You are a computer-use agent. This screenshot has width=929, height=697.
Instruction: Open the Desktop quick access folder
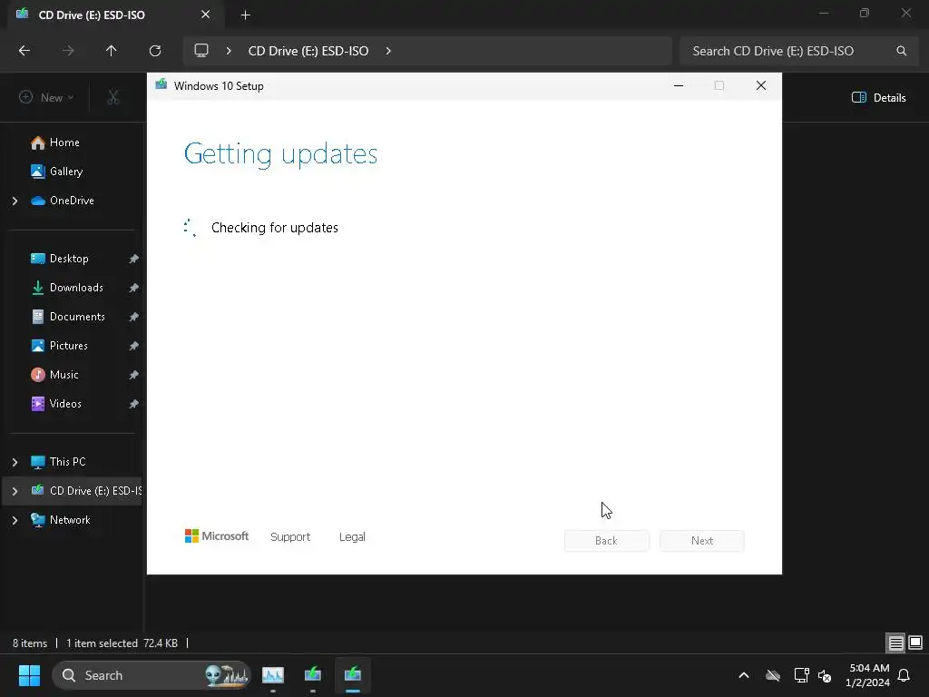click(x=69, y=259)
